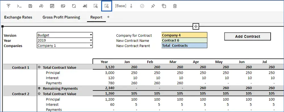
Task: Switch to Gross Profit Planning tab
Action: click(61, 17)
